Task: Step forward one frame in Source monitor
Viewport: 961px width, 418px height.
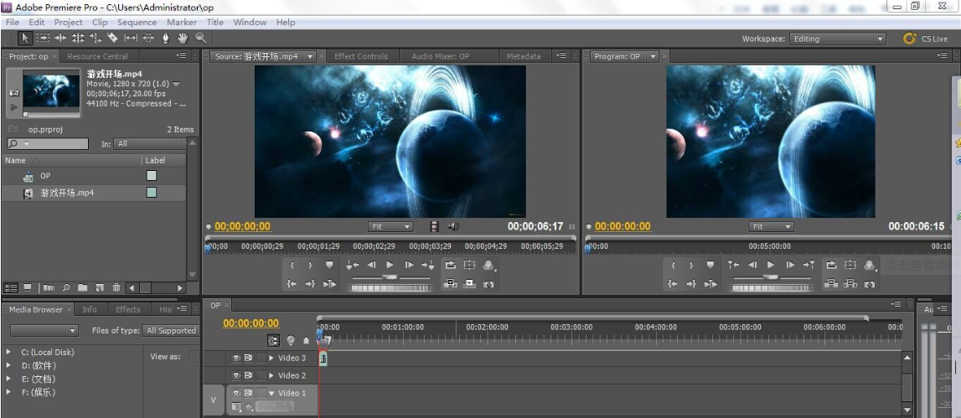Action: tap(409, 265)
